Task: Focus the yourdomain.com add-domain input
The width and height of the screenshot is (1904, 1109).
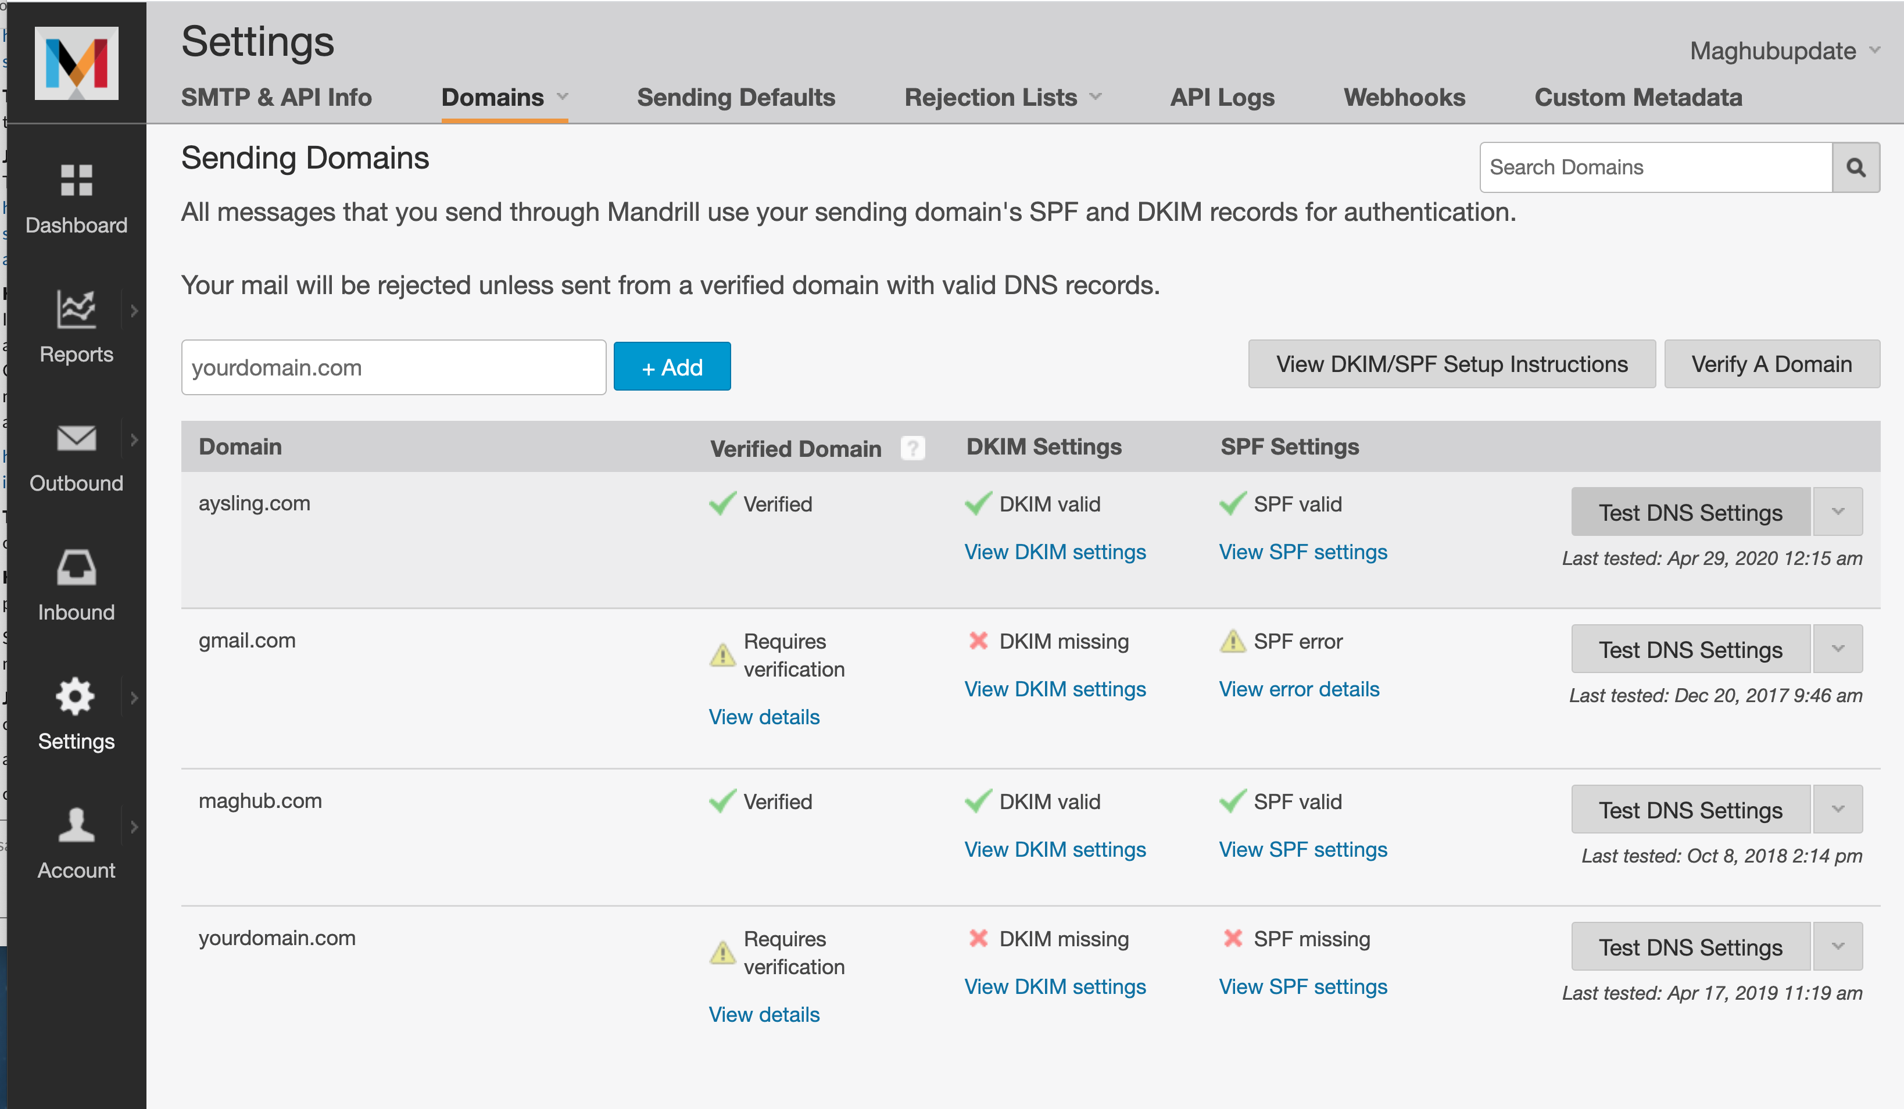Action: coord(393,367)
